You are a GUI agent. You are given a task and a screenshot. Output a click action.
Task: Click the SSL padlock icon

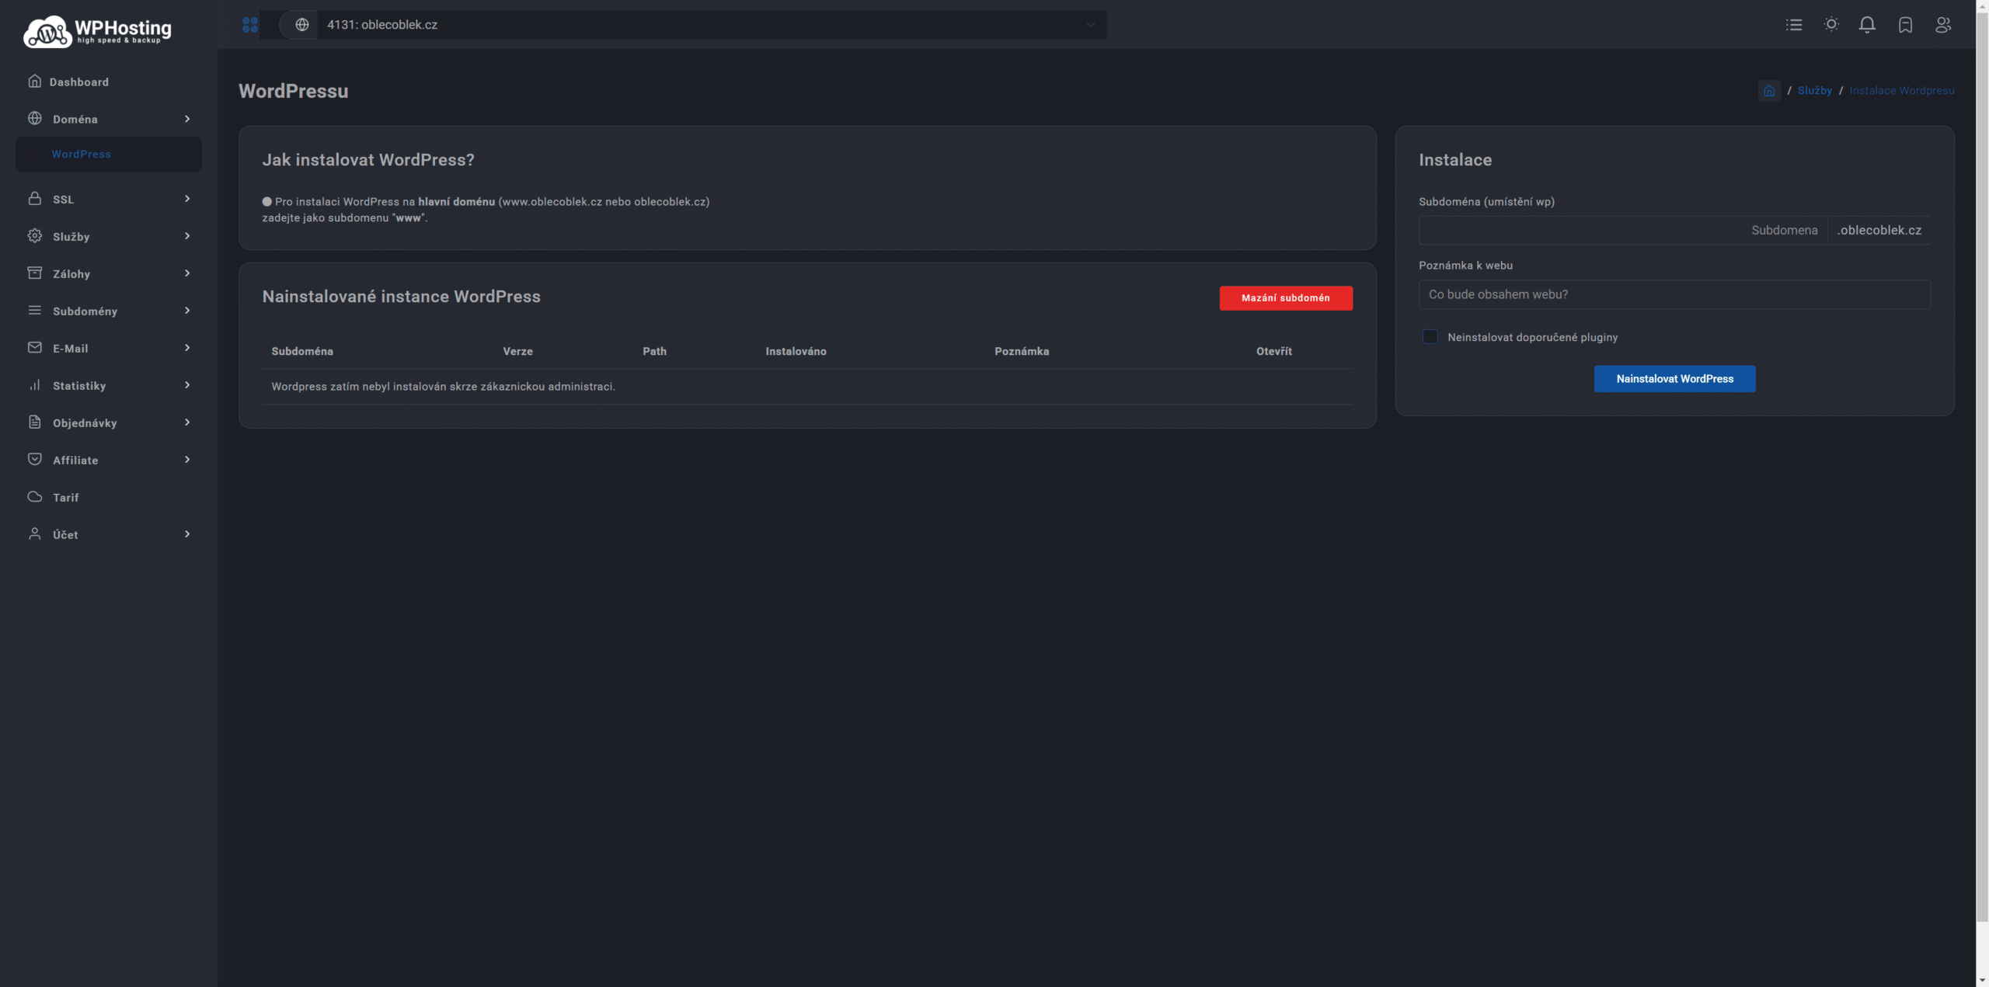point(35,198)
